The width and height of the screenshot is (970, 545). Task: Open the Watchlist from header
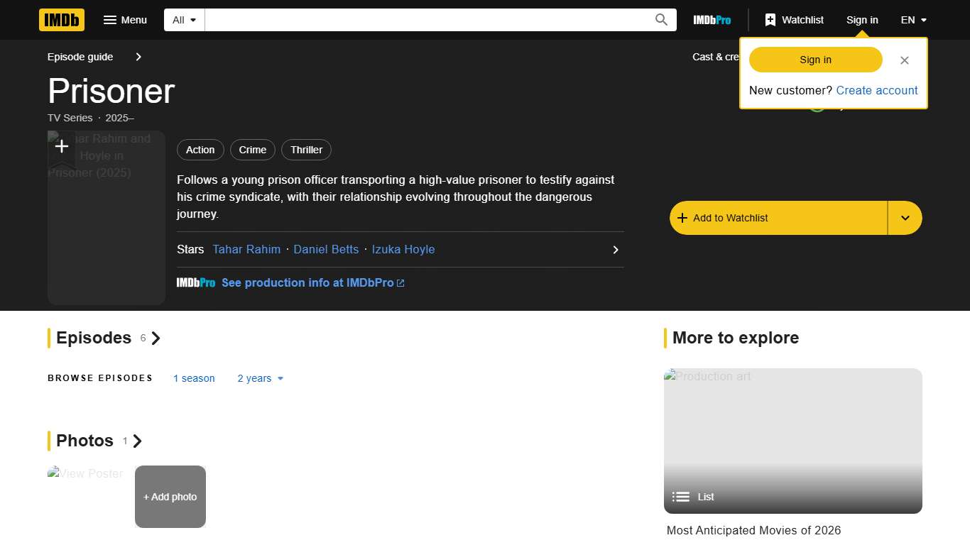point(794,20)
